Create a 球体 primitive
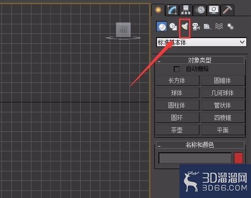 tap(177, 93)
